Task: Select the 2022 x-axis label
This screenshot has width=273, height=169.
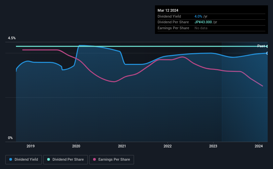Action: (168, 146)
